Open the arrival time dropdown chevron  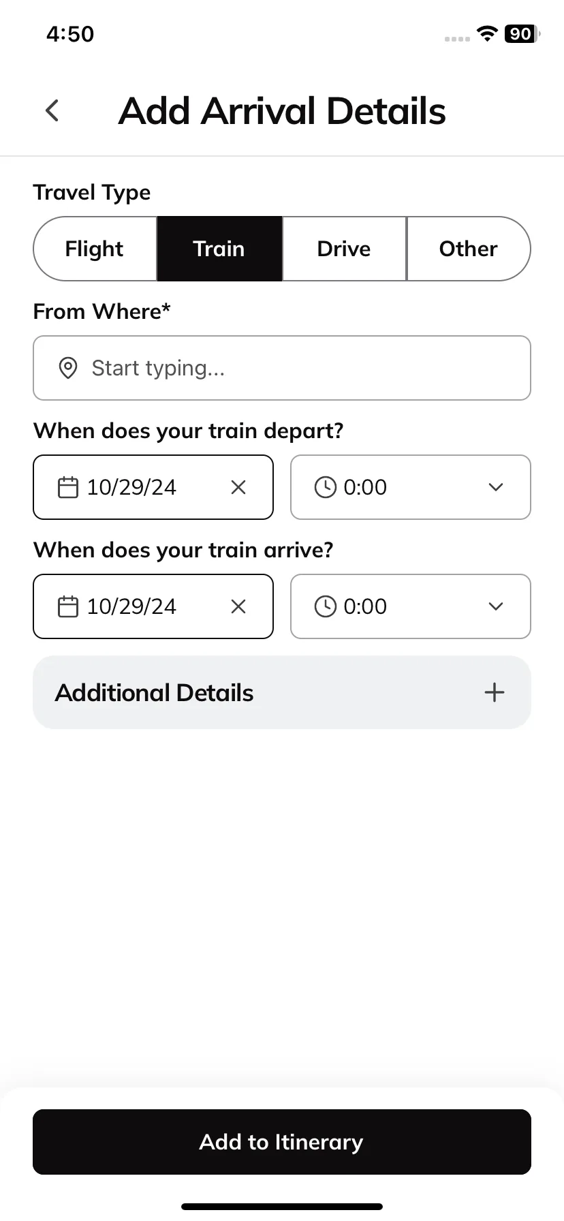[496, 606]
